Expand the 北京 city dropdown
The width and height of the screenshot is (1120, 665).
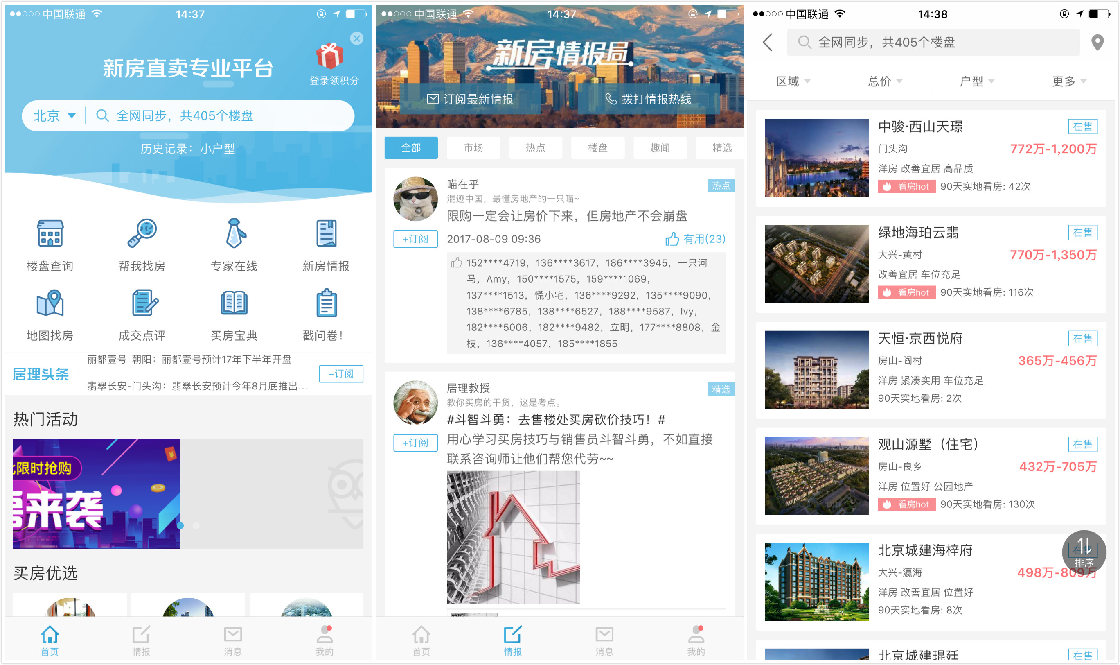pyautogui.click(x=54, y=116)
